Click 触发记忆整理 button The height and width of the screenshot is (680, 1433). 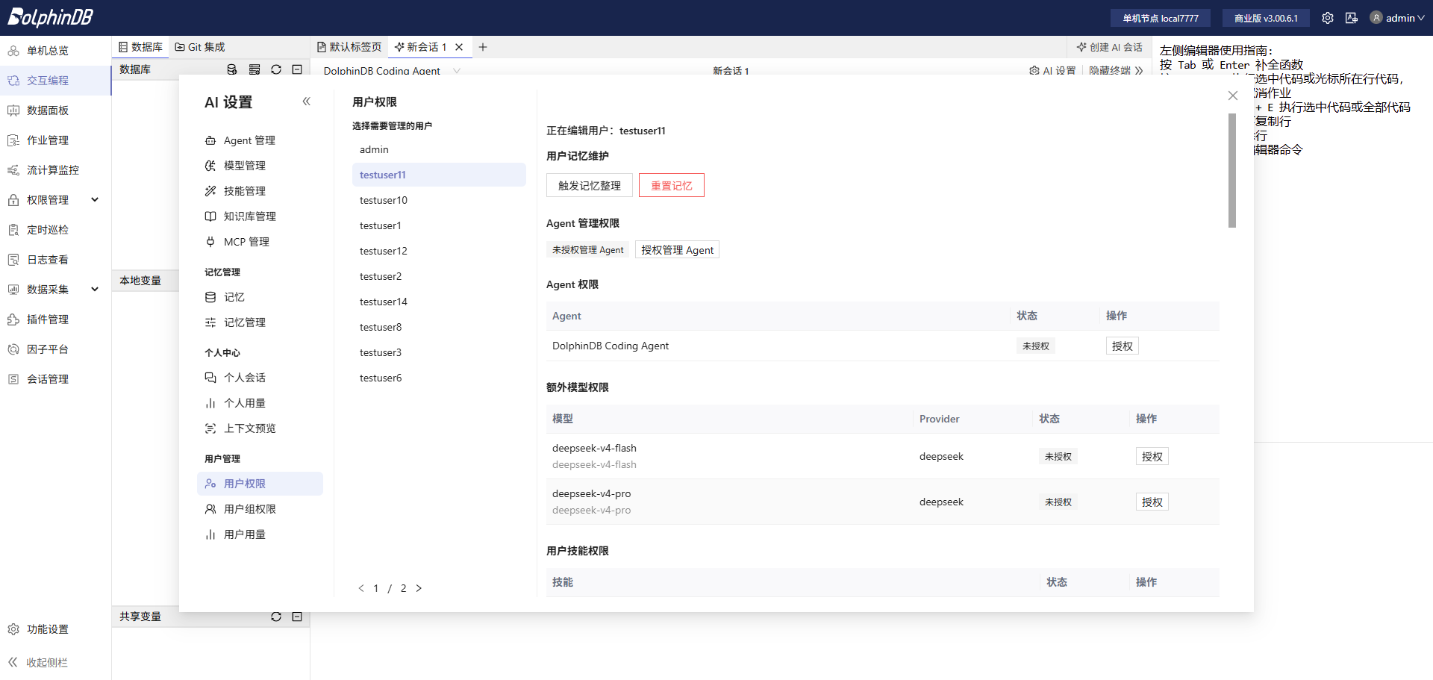[590, 186]
